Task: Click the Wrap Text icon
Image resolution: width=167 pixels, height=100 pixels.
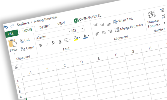Action: click(x=115, y=22)
